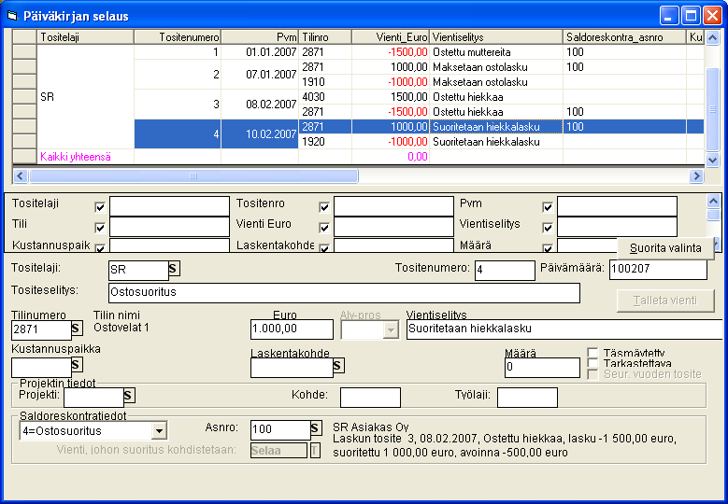Screen dimensions: 728x504
Task: Click the Tositenumero field containing 4
Action: pyautogui.click(x=505, y=271)
